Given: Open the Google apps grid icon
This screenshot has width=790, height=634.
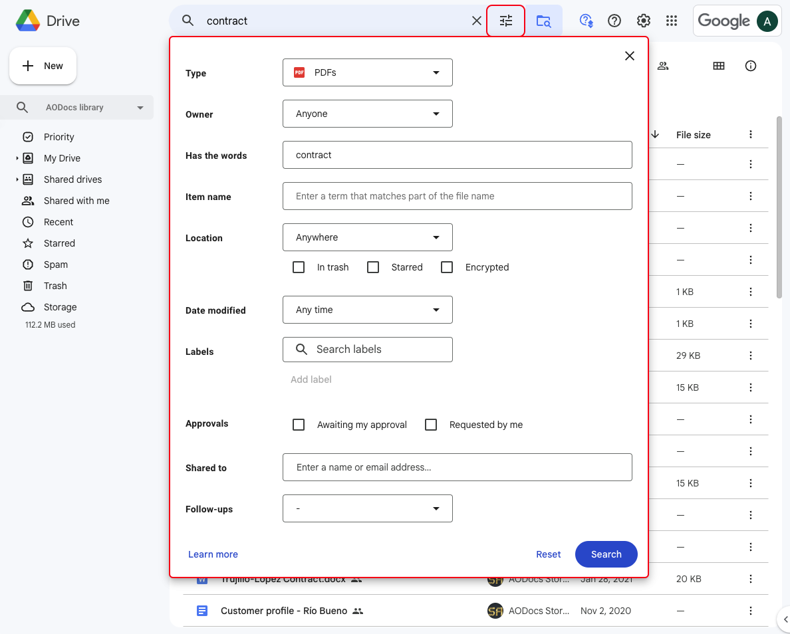Looking at the screenshot, I should (672, 21).
